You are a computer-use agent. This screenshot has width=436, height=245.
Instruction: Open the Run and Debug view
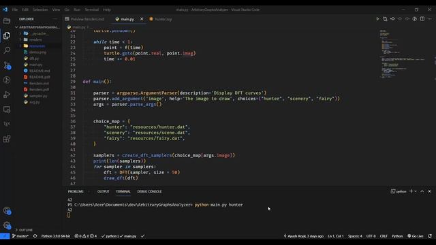point(7,95)
